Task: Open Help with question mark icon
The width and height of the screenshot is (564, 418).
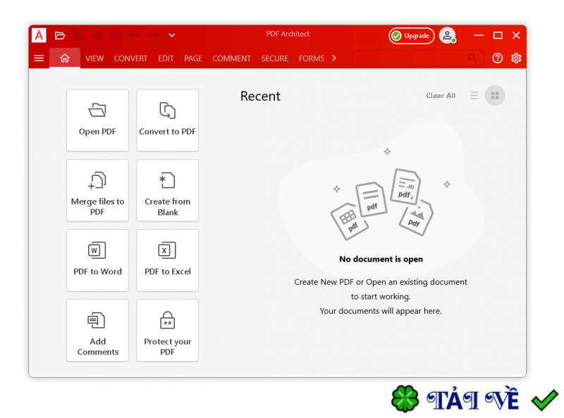Action: pos(498,59)
